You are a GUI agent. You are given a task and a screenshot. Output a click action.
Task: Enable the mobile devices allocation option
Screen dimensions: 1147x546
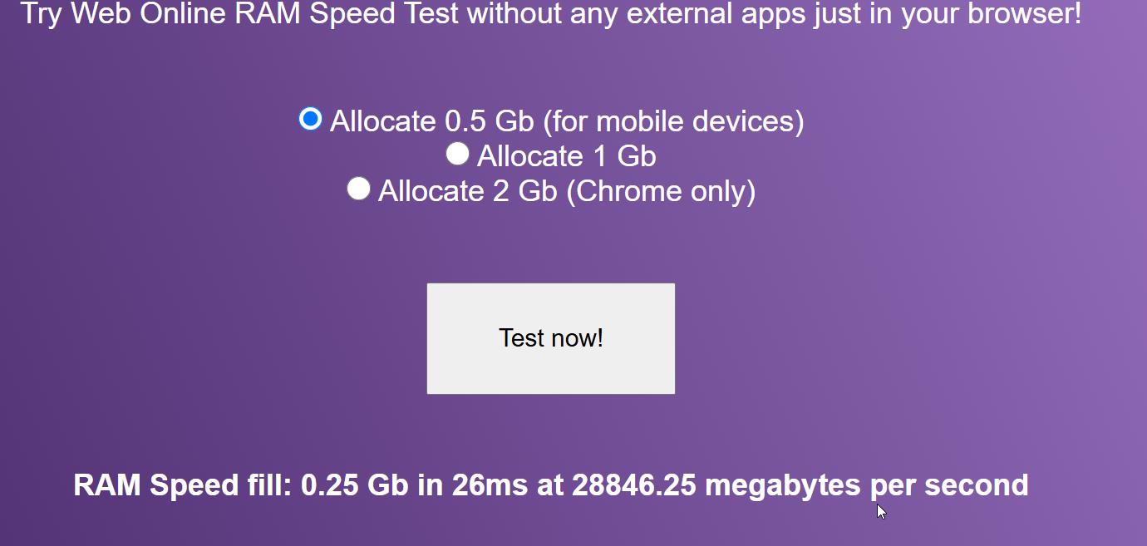coord(309,120)
